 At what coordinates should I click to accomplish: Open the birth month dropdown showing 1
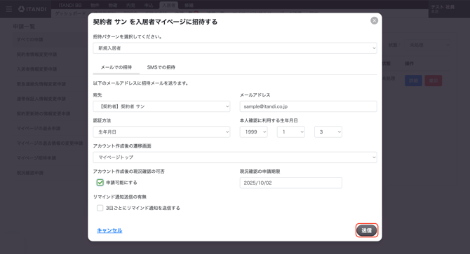point(290,132)
